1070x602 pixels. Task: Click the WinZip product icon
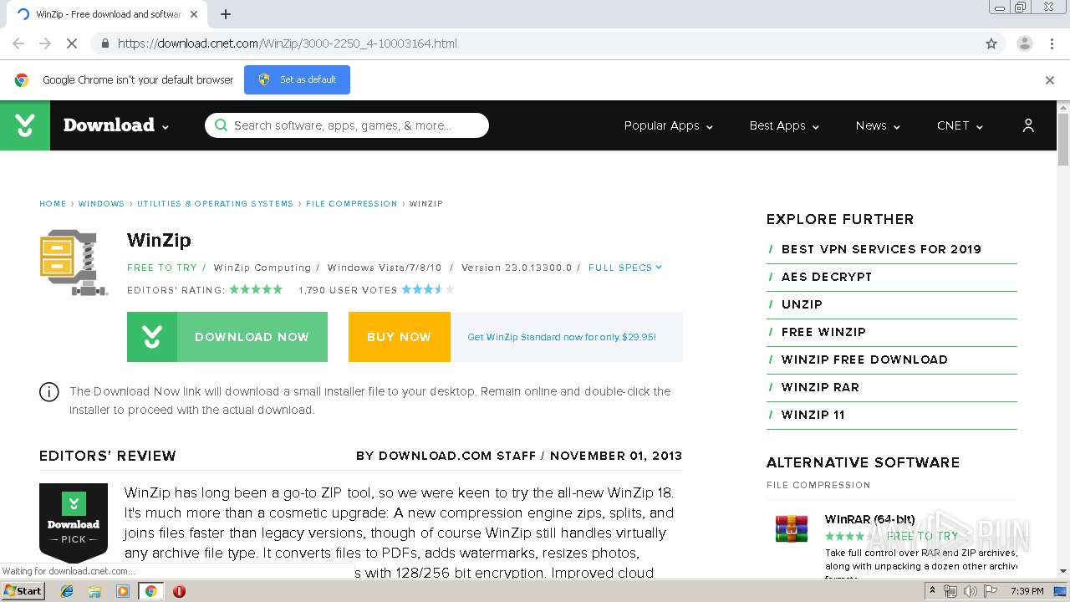click(x=74, y=263)
